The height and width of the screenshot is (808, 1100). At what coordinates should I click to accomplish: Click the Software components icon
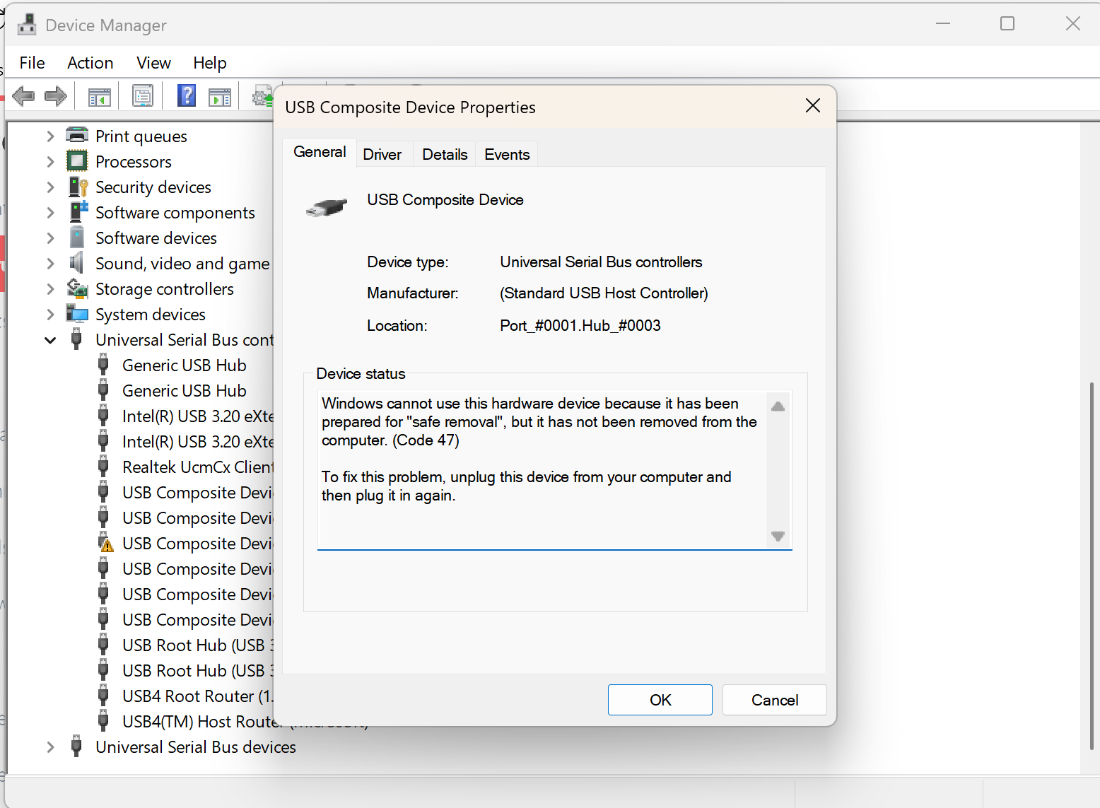click(x=78, y=212)
